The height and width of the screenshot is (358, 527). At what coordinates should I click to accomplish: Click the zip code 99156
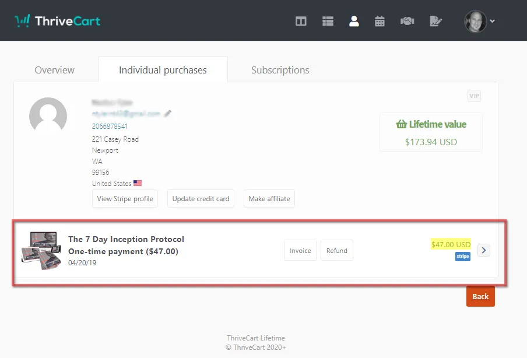tap(100, 173)
